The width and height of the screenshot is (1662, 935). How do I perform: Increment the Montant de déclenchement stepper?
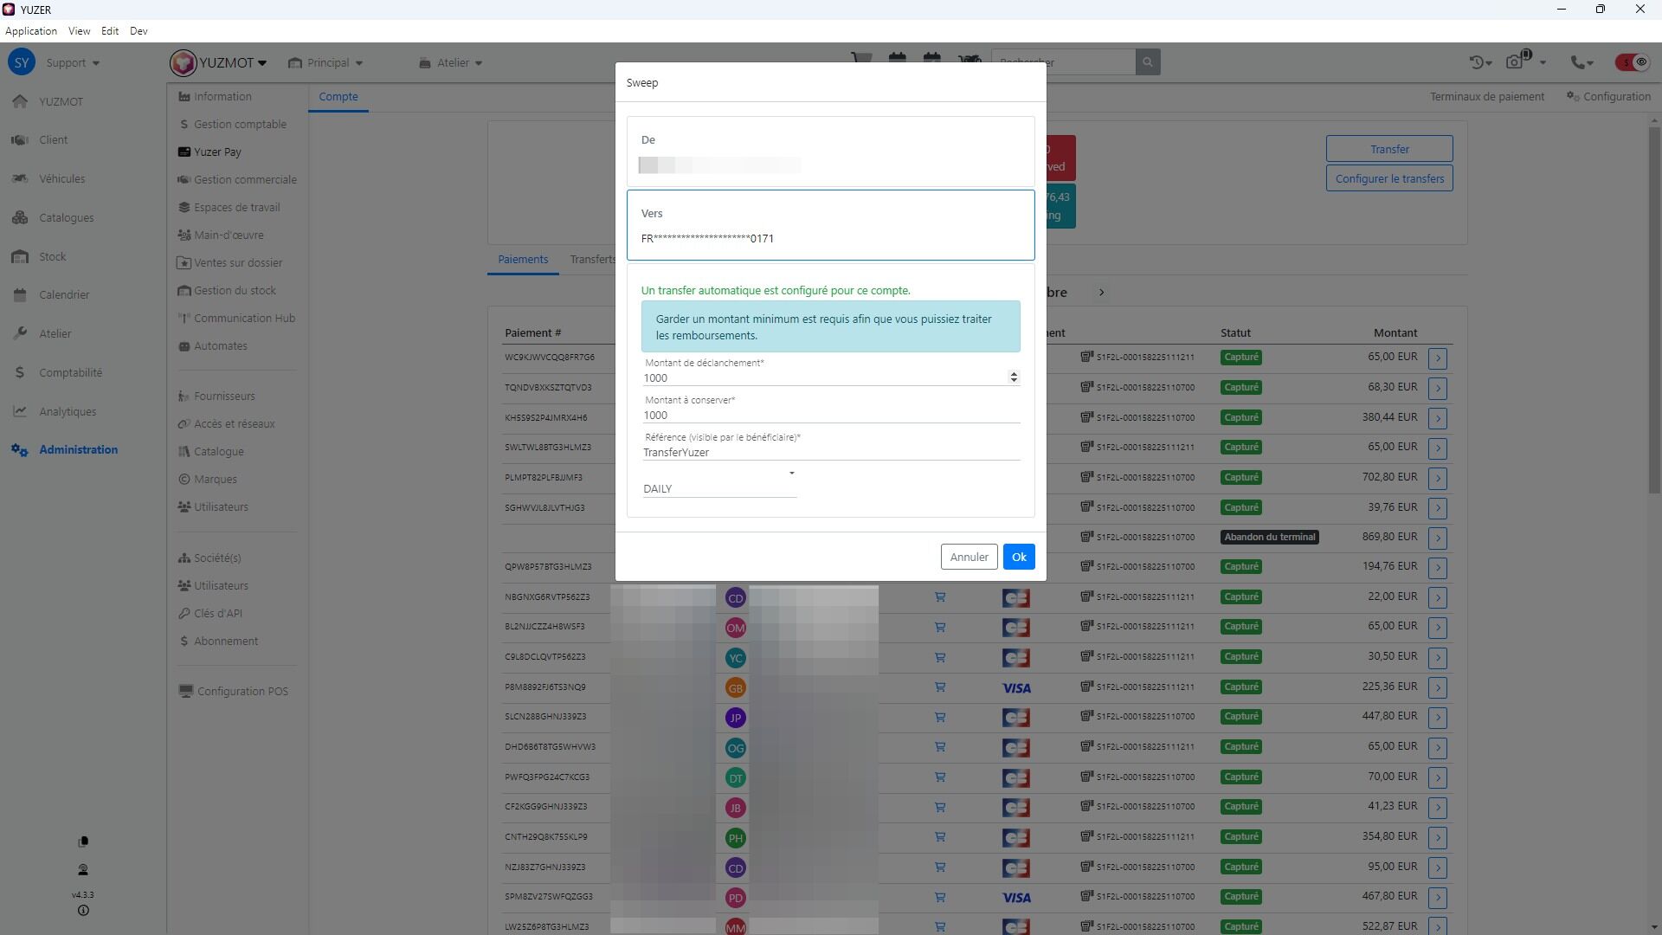click(x=1014, y=374)
